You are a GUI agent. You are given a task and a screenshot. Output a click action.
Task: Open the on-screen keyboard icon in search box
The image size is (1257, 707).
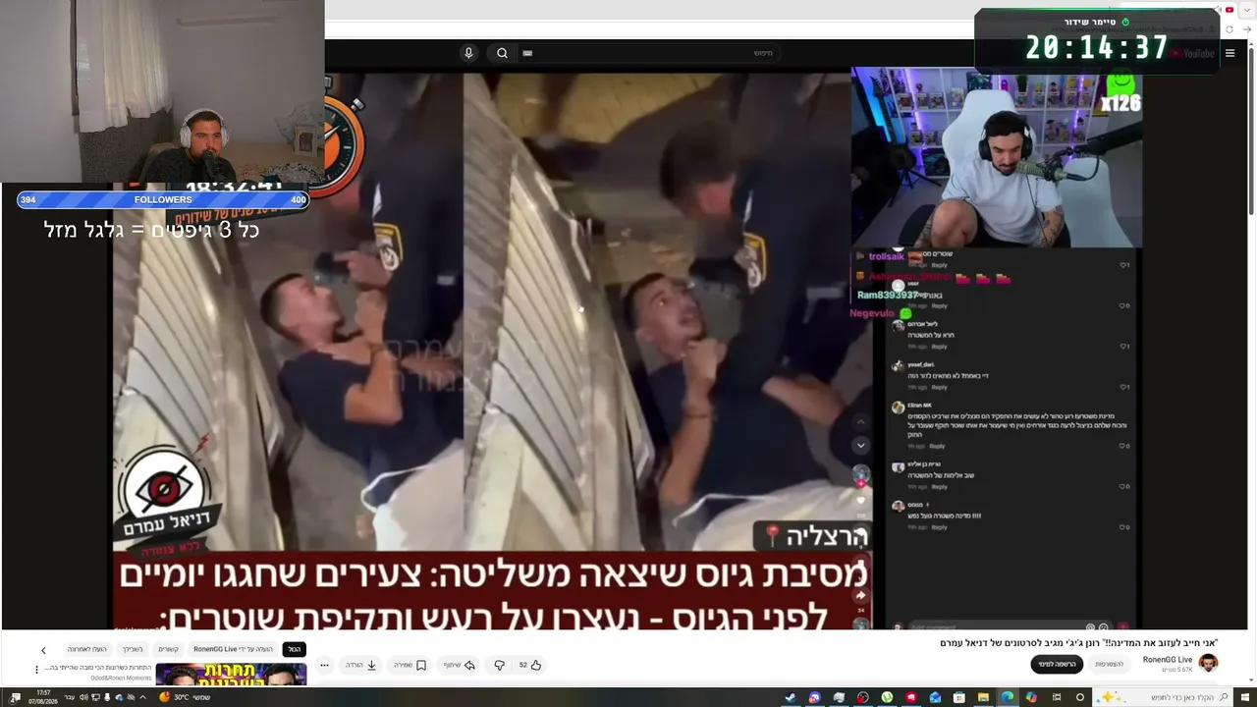pos(527,53)
